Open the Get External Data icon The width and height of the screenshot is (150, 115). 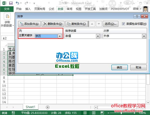point(7,16)
